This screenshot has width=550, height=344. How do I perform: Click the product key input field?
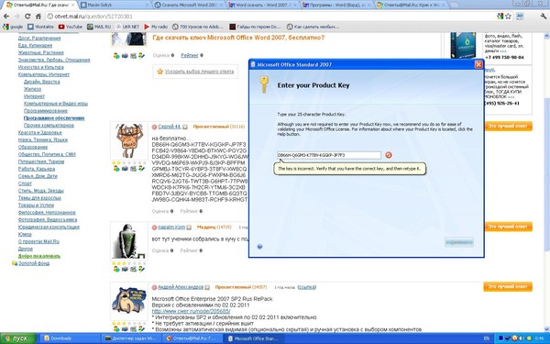[x=329, y=155]
